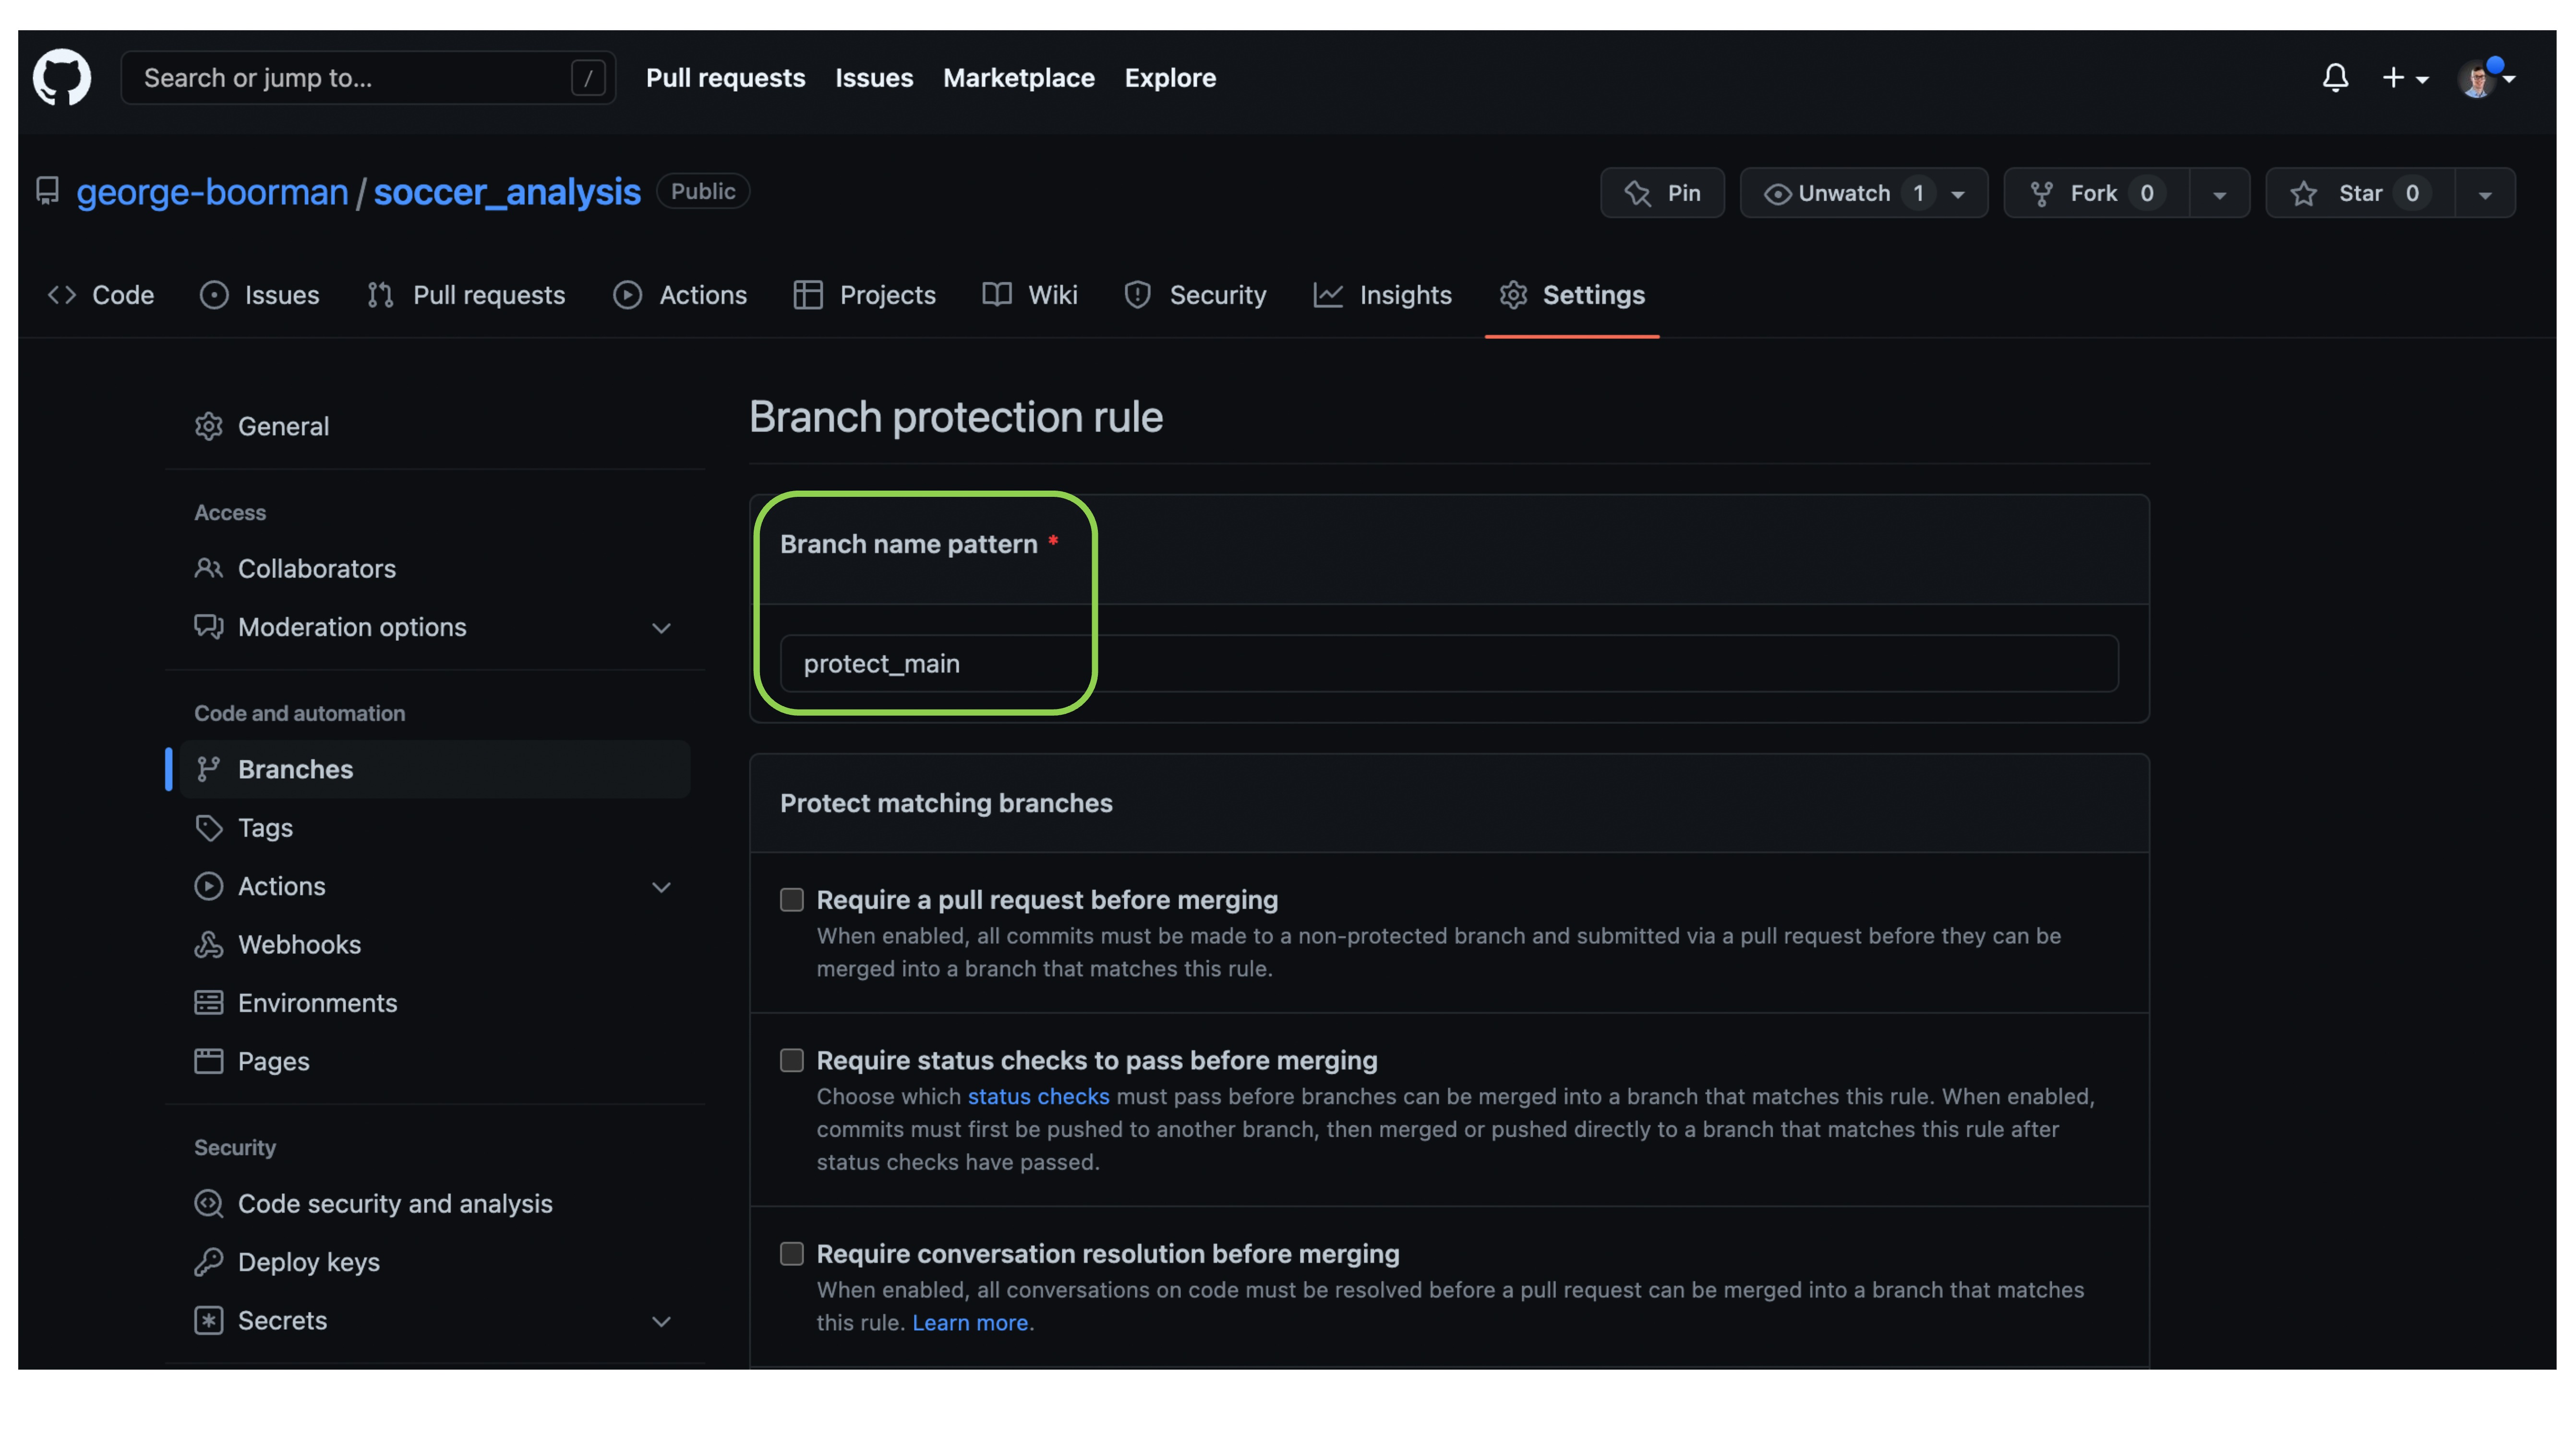This screenshot has height=1431, width=2576.
Task: Open Pull requests in top navigation
Action: tap(725, 77)
